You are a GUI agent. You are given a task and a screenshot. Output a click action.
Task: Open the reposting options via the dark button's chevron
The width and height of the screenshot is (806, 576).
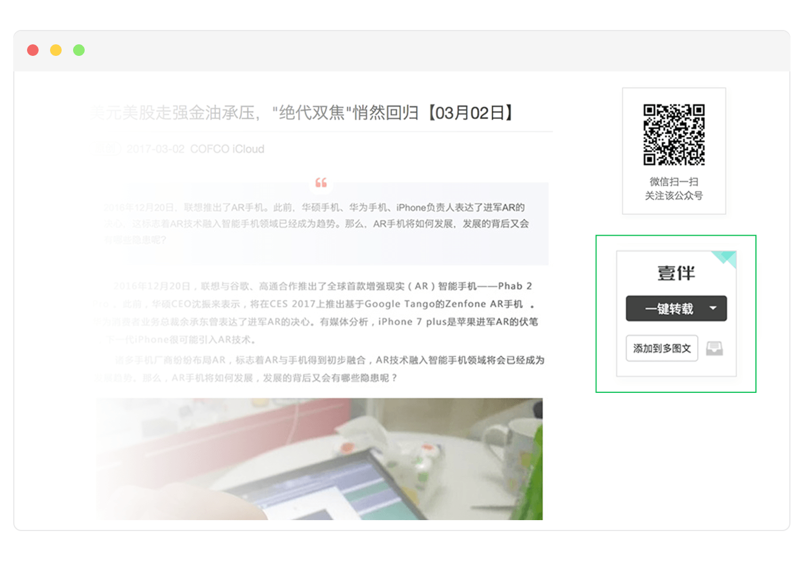[714, 308]
